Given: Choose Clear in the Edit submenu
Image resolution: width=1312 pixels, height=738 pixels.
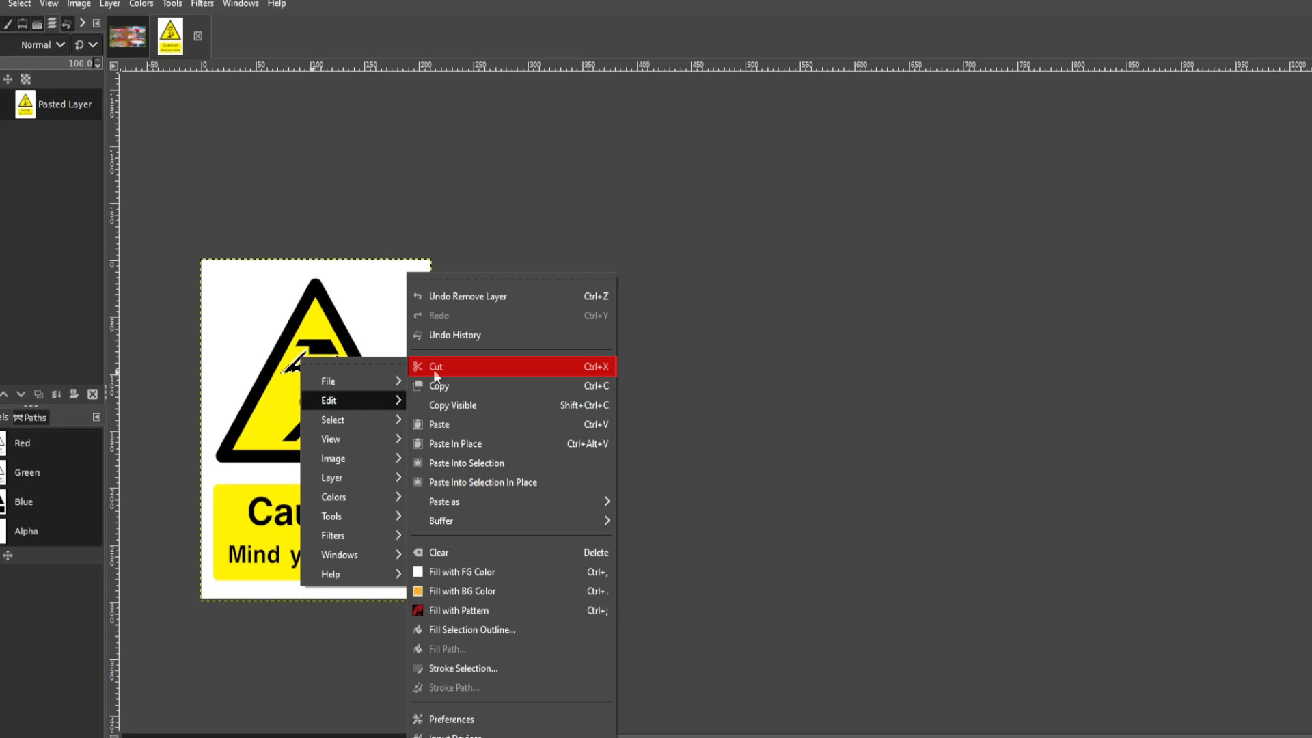Looking at the screenshot, I should [512, 553].
